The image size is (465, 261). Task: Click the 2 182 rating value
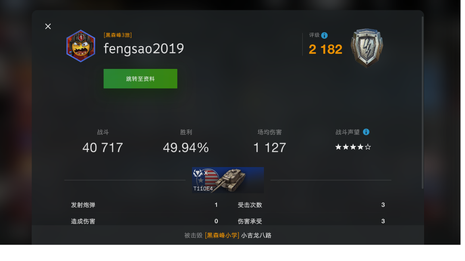coord(325,49)
